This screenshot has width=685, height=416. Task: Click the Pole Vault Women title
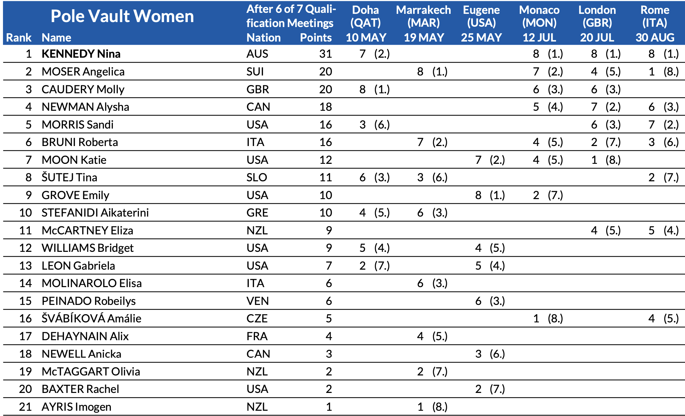(x=122, y=16)
